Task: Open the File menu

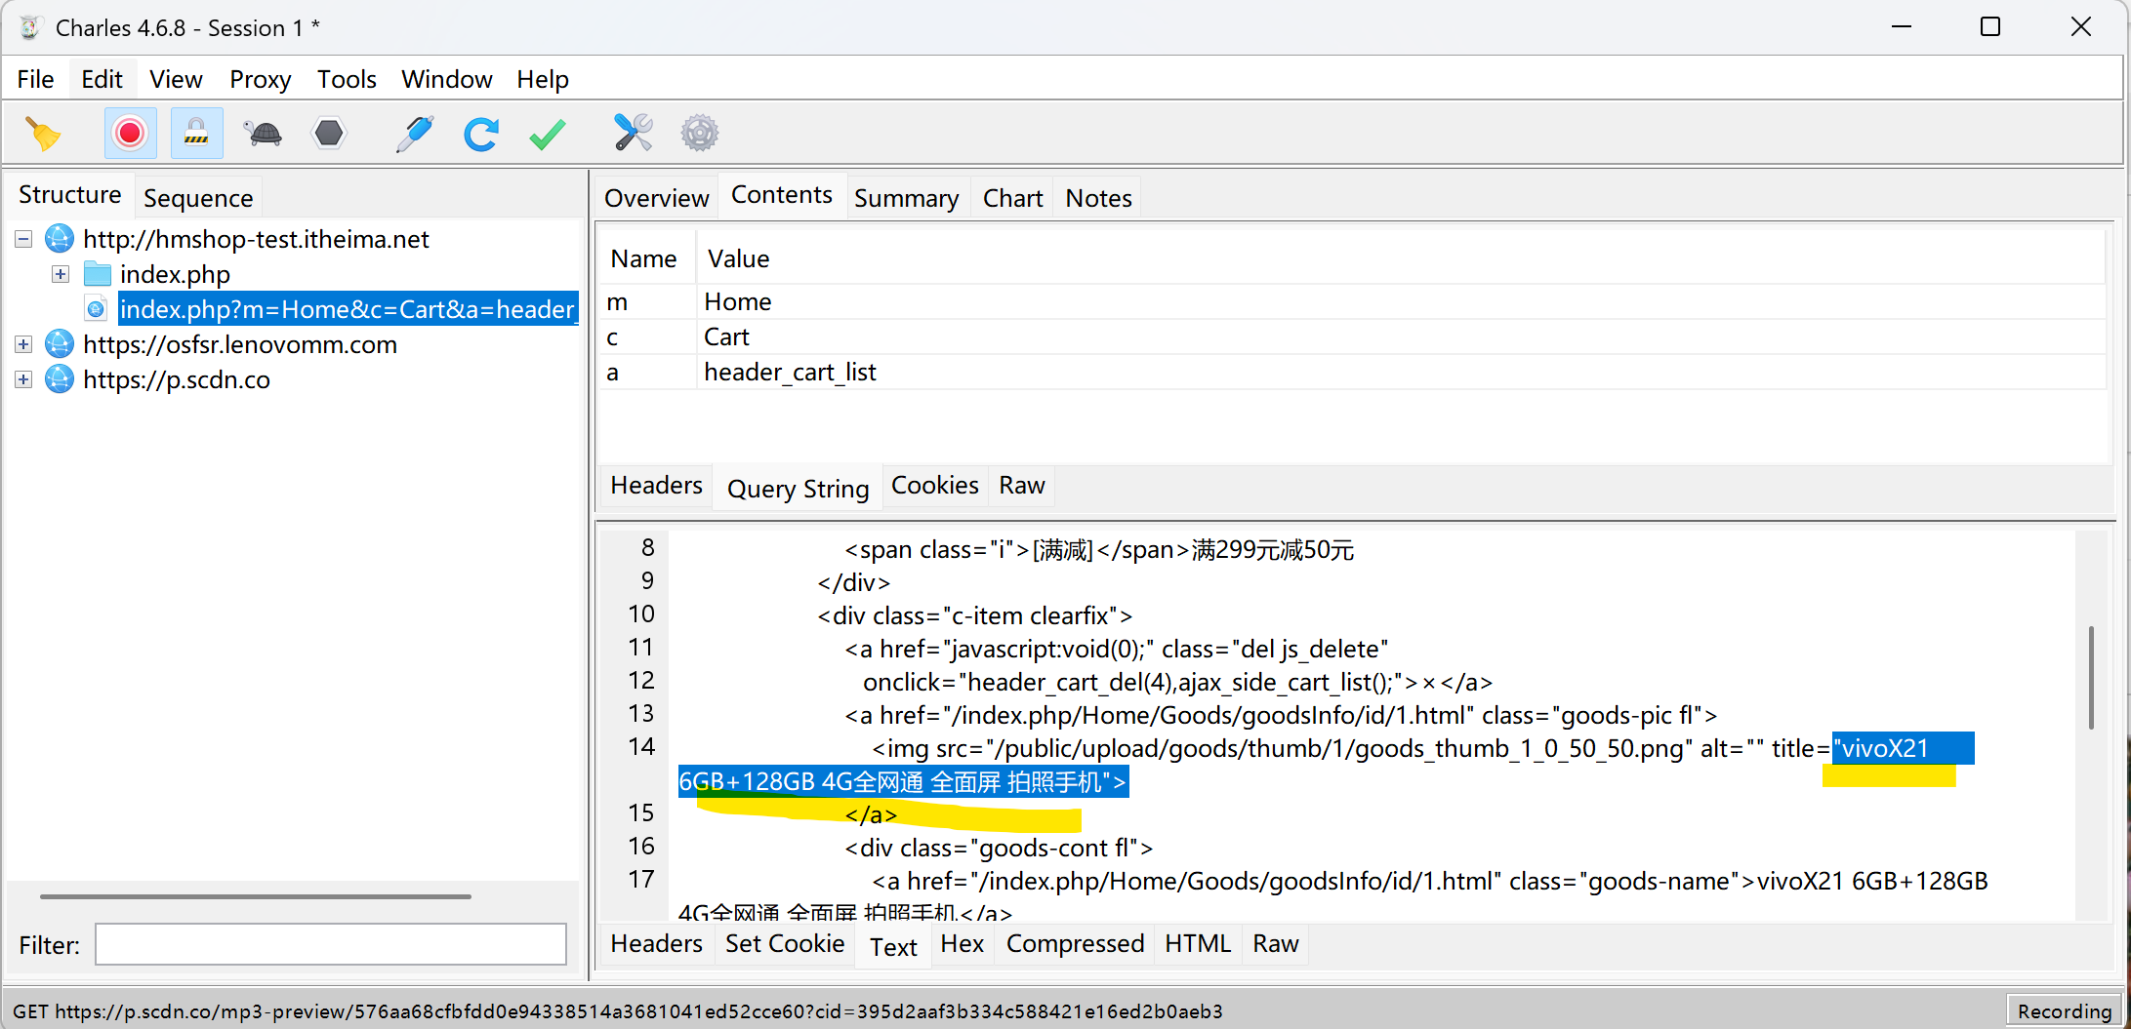Action: point(36,79)
